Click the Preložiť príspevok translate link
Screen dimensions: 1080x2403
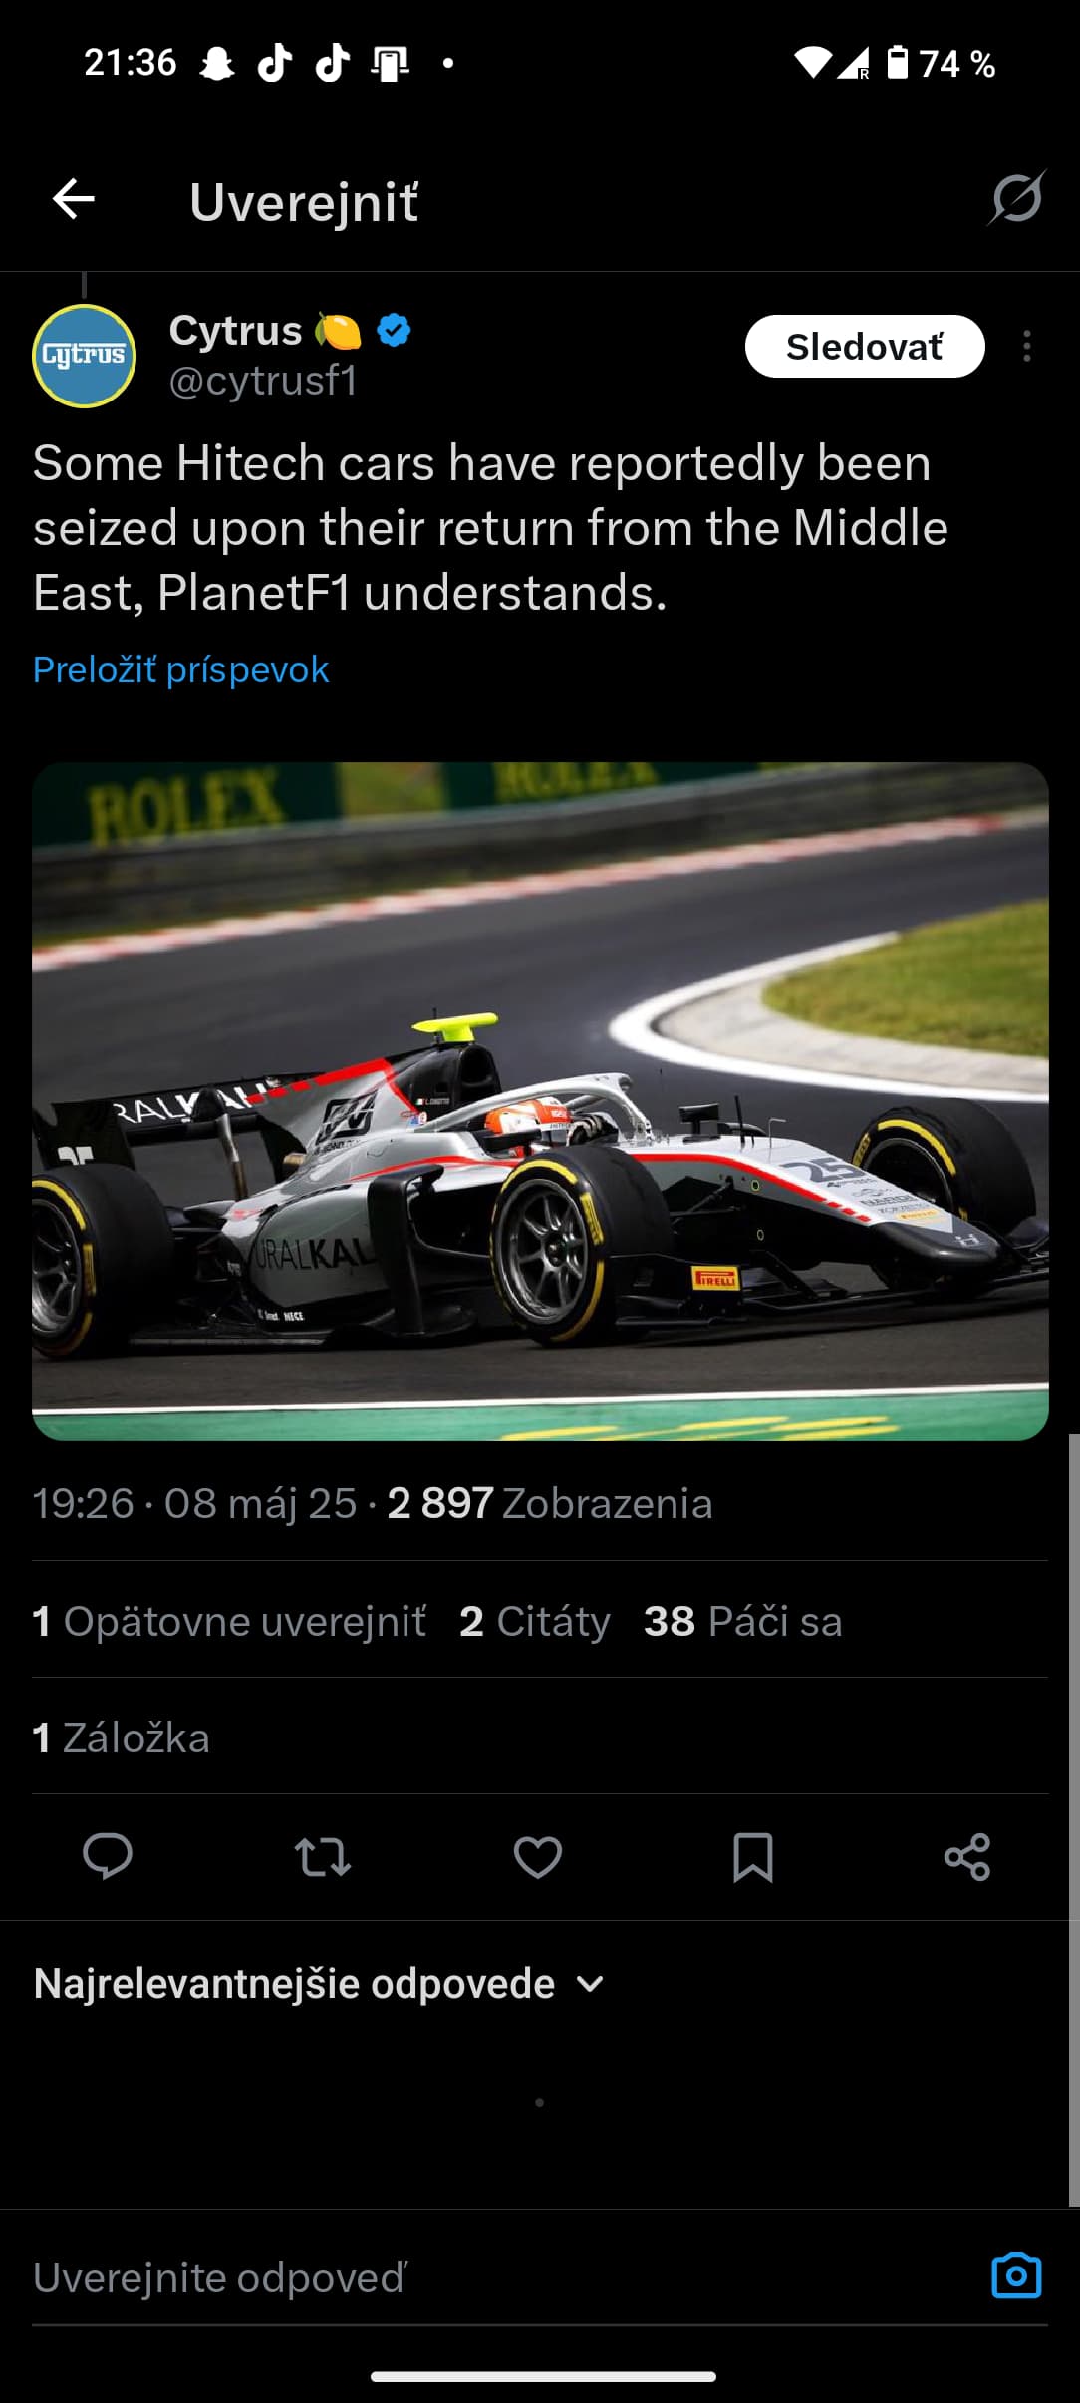(180, 669)
